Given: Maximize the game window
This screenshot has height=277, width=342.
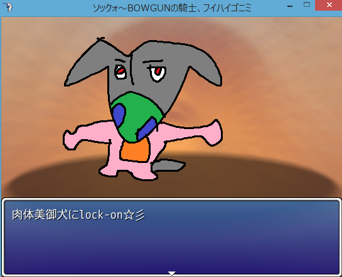Looking at the screenshot, I should (307, 5).
